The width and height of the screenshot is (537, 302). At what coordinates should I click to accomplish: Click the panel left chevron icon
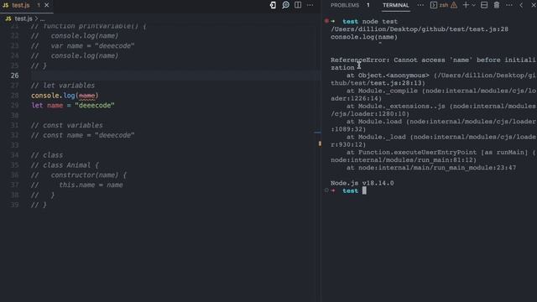coord(521,5)
